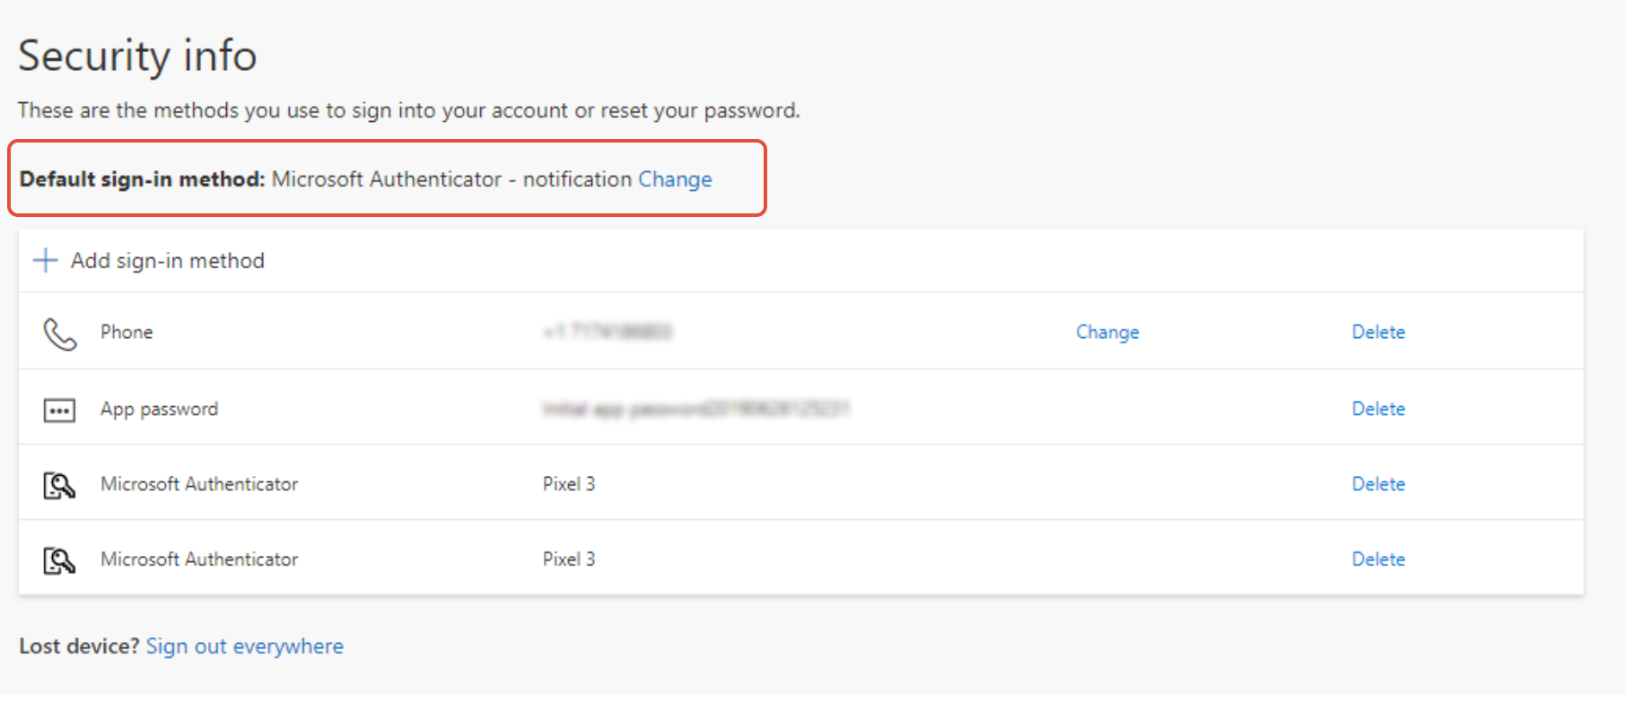Delete the second Microsoft Authenticator Pixel 3

pyautogui.click(x=1378, y=559)
